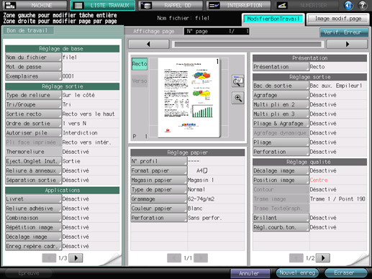Click the preview view mode icon
Viewport: 372px width, 279px height.
coord(238,81)
